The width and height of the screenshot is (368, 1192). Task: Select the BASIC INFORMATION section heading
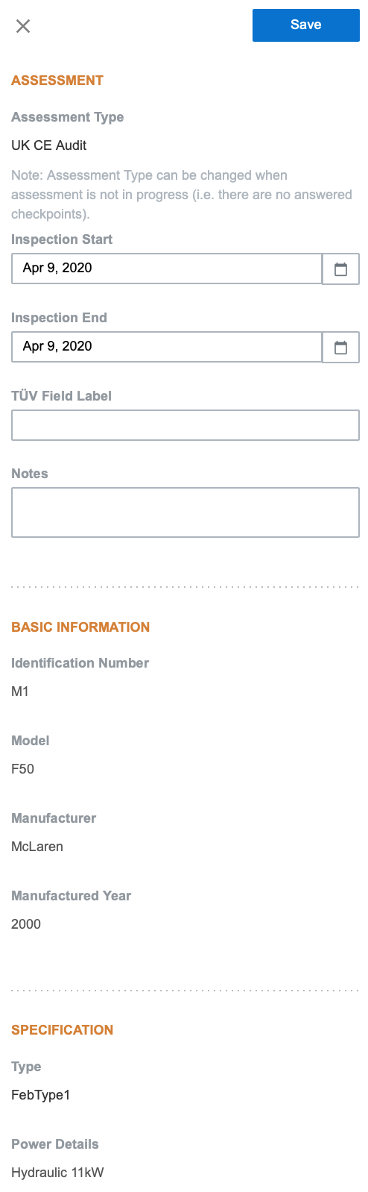[x=80, y=627]
